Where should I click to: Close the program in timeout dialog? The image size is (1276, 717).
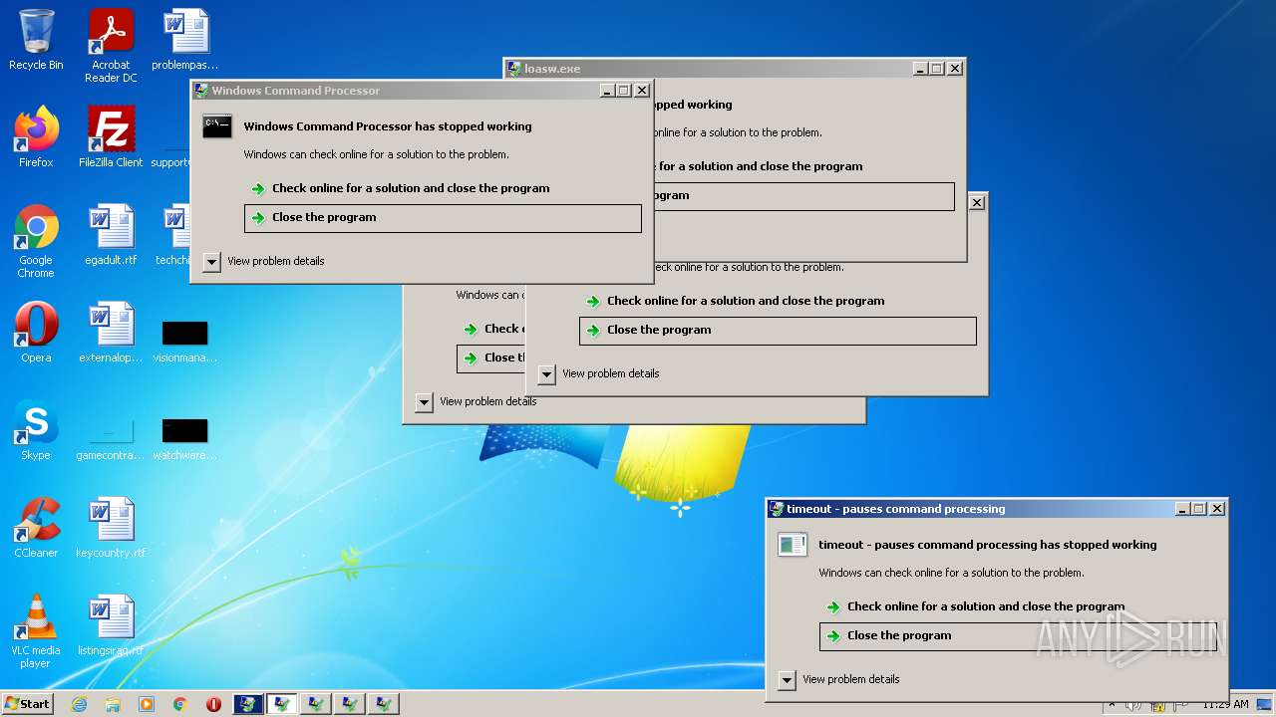click(1018, 636)
